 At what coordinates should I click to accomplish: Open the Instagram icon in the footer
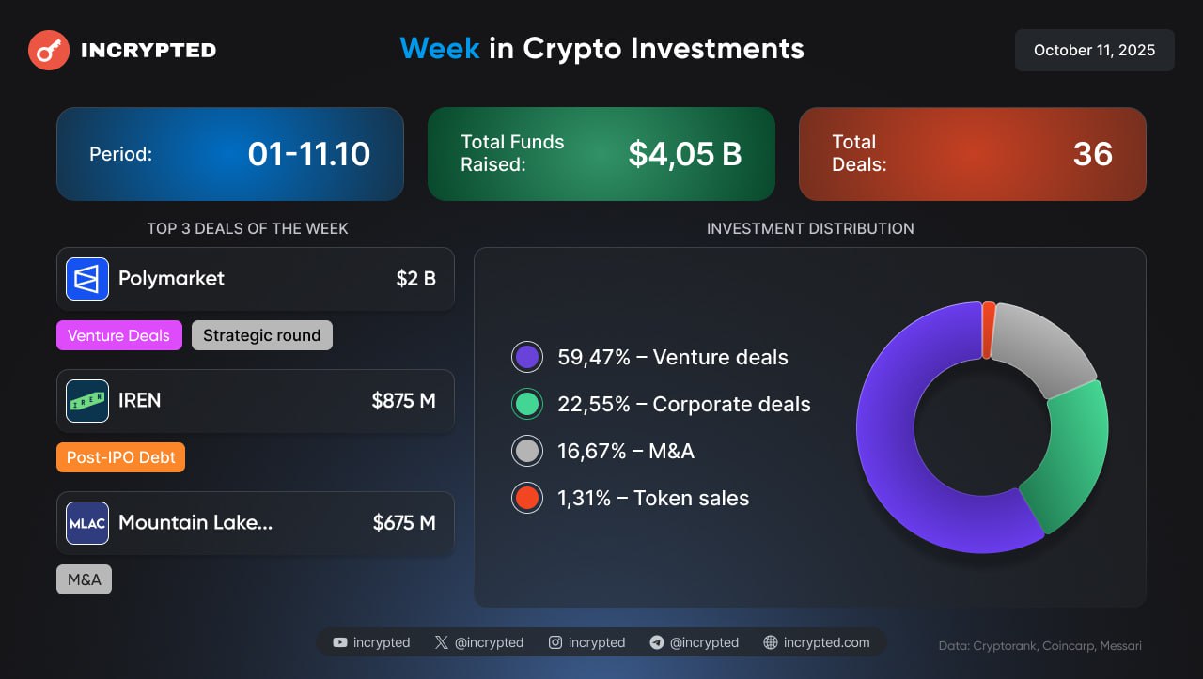(x=555, y=642)
